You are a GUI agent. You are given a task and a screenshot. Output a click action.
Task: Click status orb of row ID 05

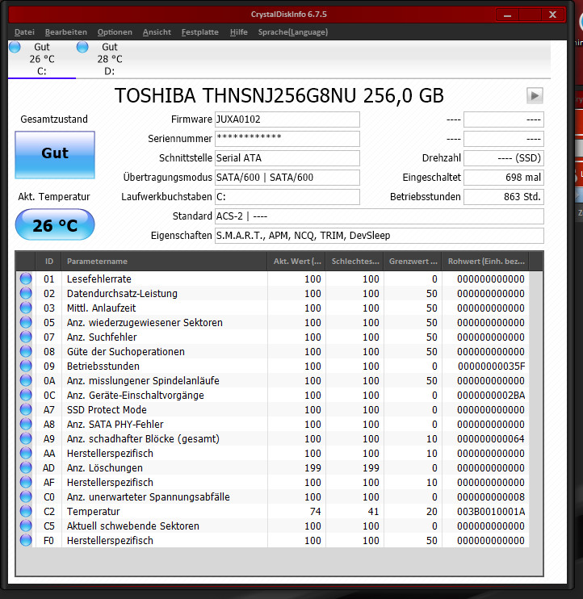tap(26, 322)
